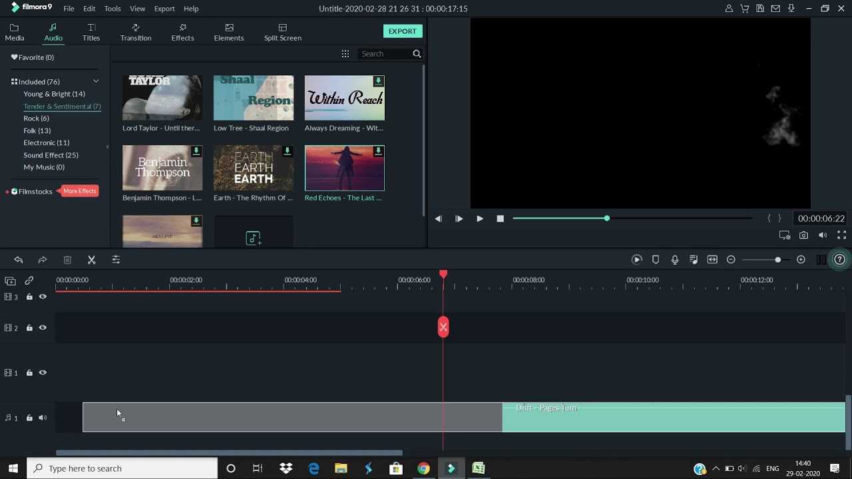Open the File menu
The width and height of the screenshot is (852, 479).
click(x=69, y=9)
